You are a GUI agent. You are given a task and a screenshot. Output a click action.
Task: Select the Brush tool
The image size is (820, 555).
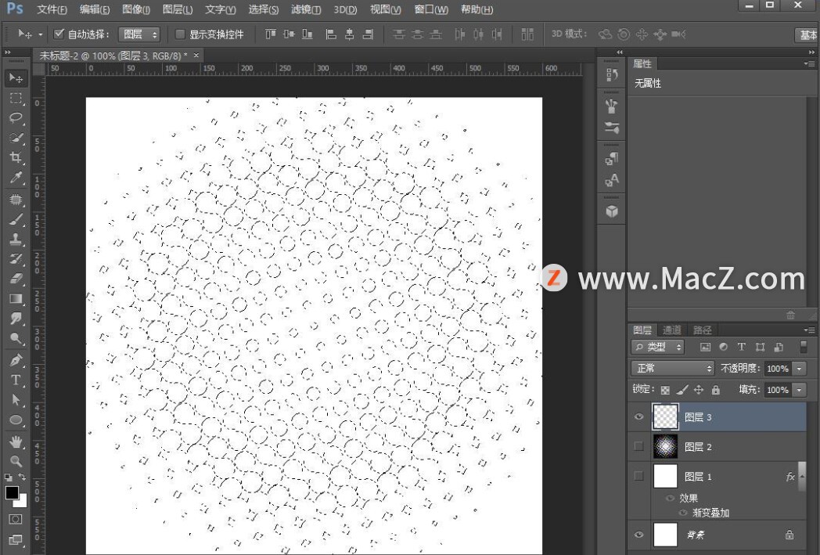(16, 219)
